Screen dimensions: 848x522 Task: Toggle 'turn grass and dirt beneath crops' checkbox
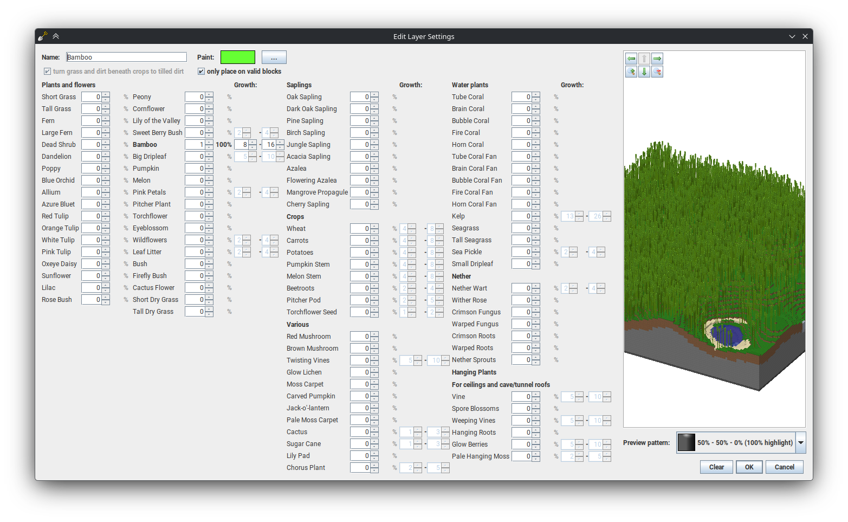[48, 72]
